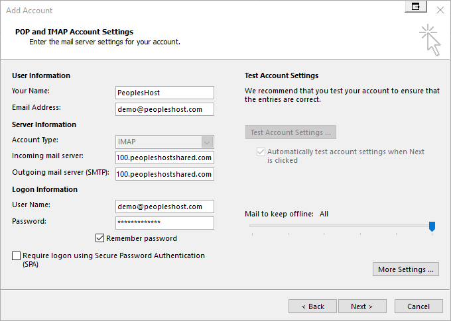The height and width of the screenshot is (321, 451).
Task: Click the Test Account Settings button
Action: coord(290,132)
